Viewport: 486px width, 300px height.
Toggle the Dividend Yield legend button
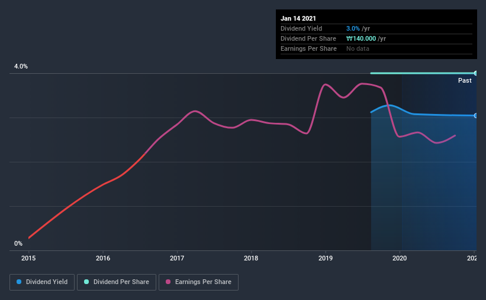click(42, 282)
